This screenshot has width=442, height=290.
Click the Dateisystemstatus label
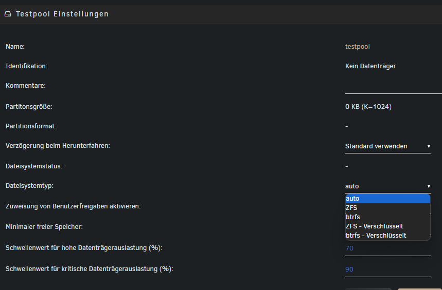[34, 166]
